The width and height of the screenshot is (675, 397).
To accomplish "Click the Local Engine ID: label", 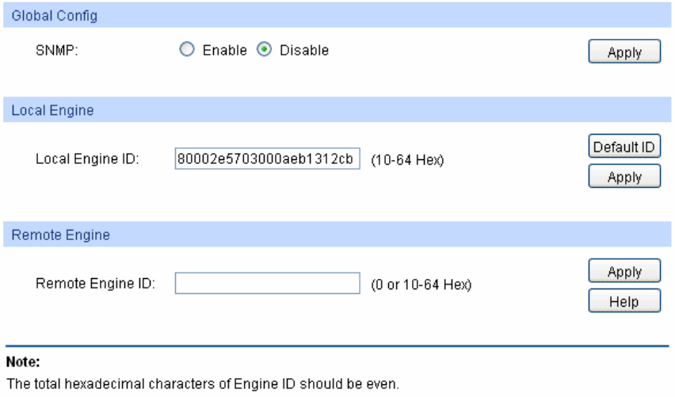I will tap(88, 159).
